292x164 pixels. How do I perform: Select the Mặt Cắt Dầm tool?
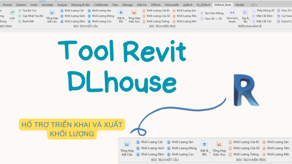tap(262, 16)
